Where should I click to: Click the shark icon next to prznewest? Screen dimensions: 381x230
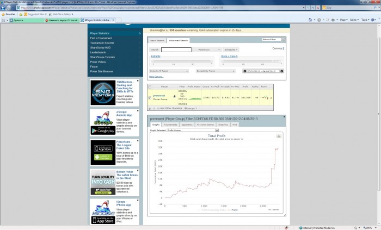174,96
